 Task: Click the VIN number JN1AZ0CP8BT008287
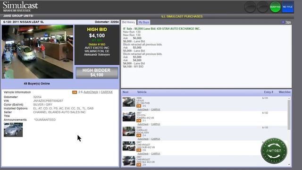(x=48, y=101)
